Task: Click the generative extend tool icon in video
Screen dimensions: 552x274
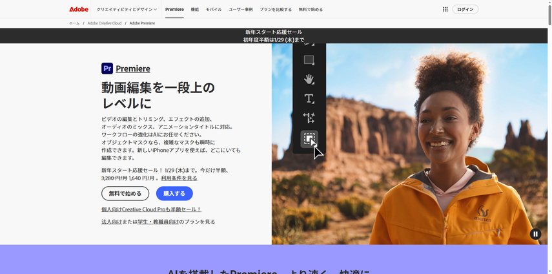Action: [309, 118]
